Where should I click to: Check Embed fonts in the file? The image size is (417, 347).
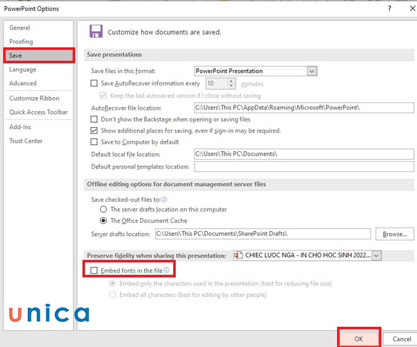[94, 271]
